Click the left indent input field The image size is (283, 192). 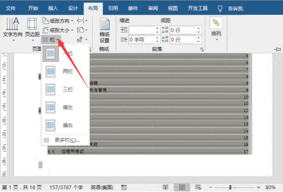pyautogui.click(x=142, y=30)
